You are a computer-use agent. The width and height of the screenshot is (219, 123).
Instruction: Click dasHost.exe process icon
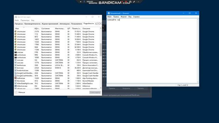(x=16, y=65)
